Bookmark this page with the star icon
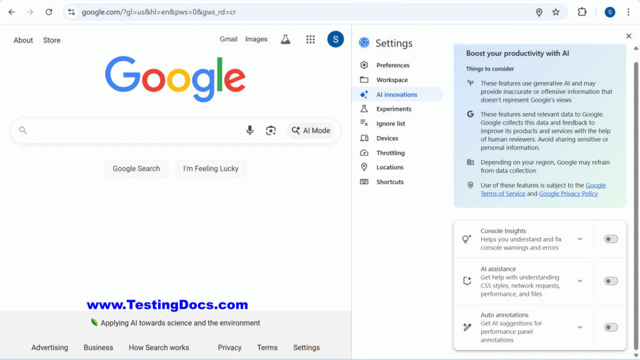Screen dimensions: 640x360 pyautogui.click(x=556, y=12)
